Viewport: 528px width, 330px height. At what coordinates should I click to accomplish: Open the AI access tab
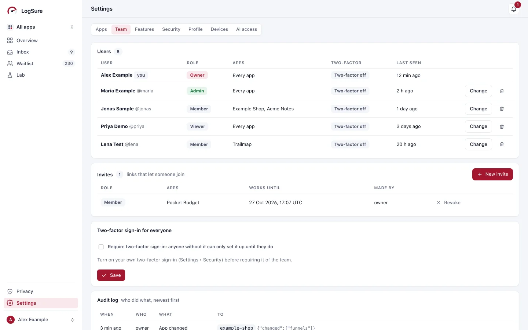tap(246, 29)
